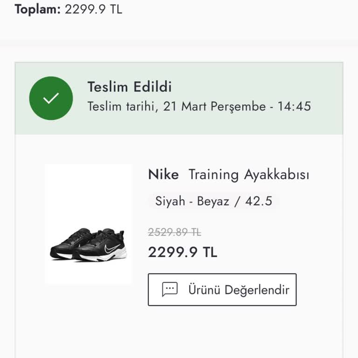Viewport: 358px width, 358px height.
Task: Click the Teslim tarihi delivery date text
Action: (123, 106)
